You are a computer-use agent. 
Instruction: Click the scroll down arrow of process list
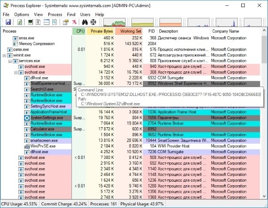pos(264,196)
